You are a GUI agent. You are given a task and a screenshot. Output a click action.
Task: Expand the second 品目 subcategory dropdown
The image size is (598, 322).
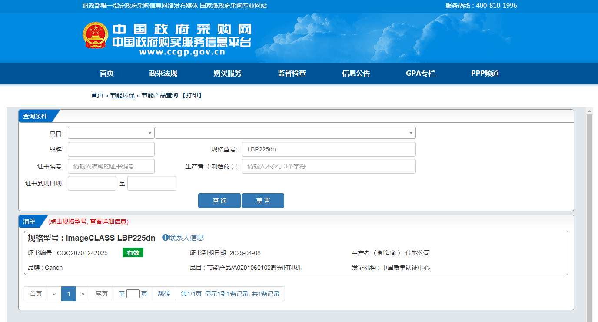pyautogui.click(x=285, y=133)
